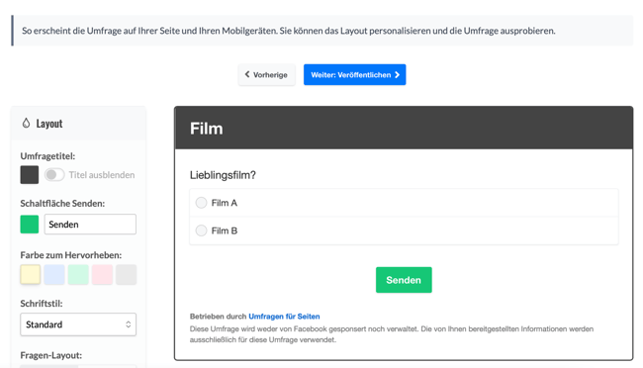Click Weiter: Veröffentlichen button
The width and height of the screenshot is (643, 368).
click(355, 74)
